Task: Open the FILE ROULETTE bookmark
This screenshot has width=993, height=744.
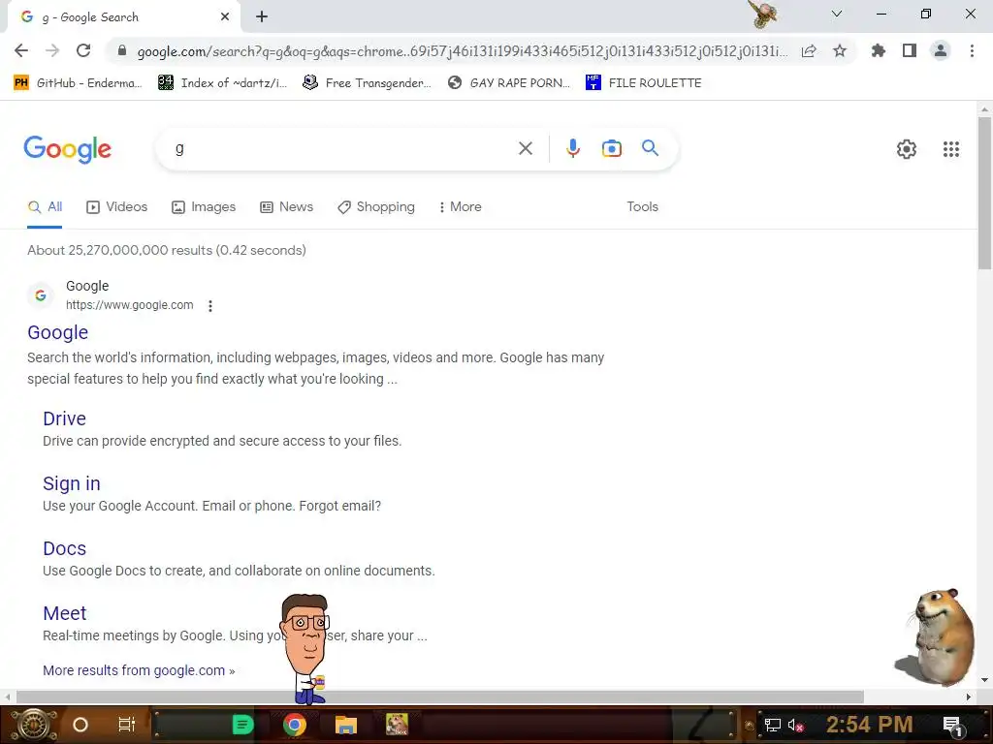Action: 644,83
